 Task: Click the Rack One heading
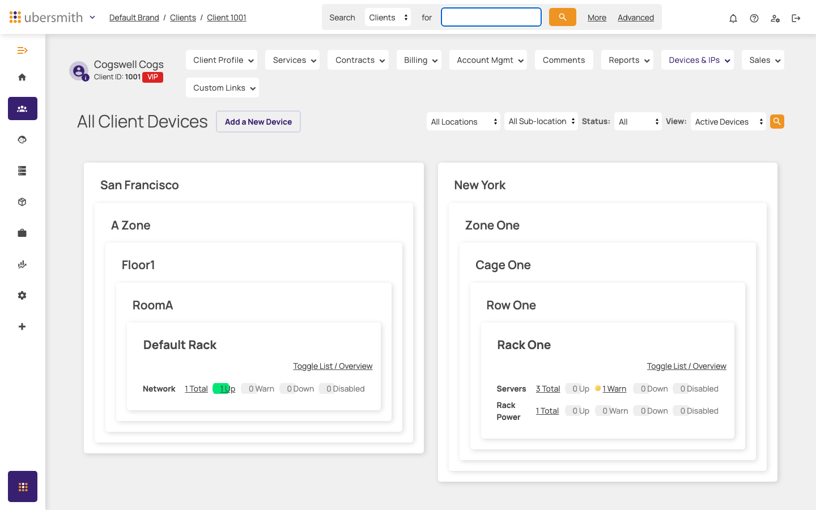524,345
